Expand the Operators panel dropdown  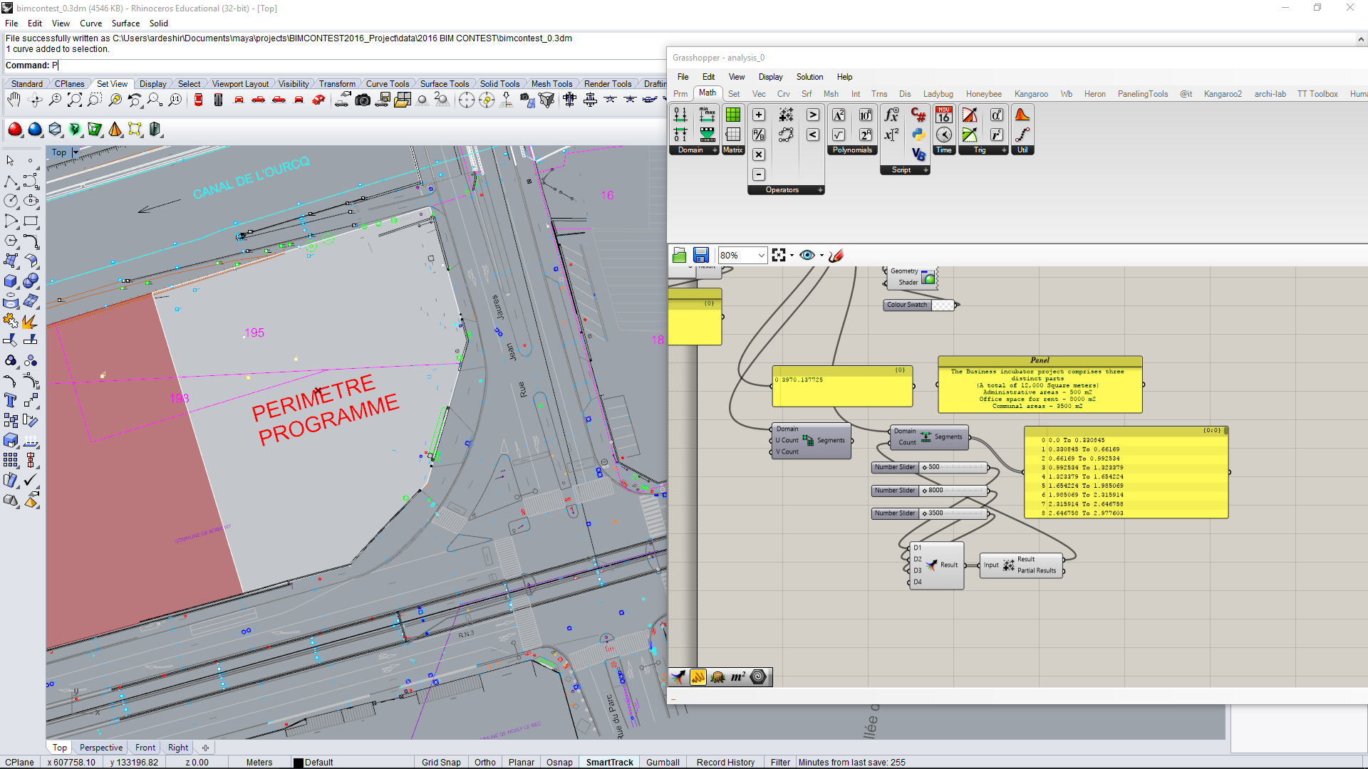point(820,190)
